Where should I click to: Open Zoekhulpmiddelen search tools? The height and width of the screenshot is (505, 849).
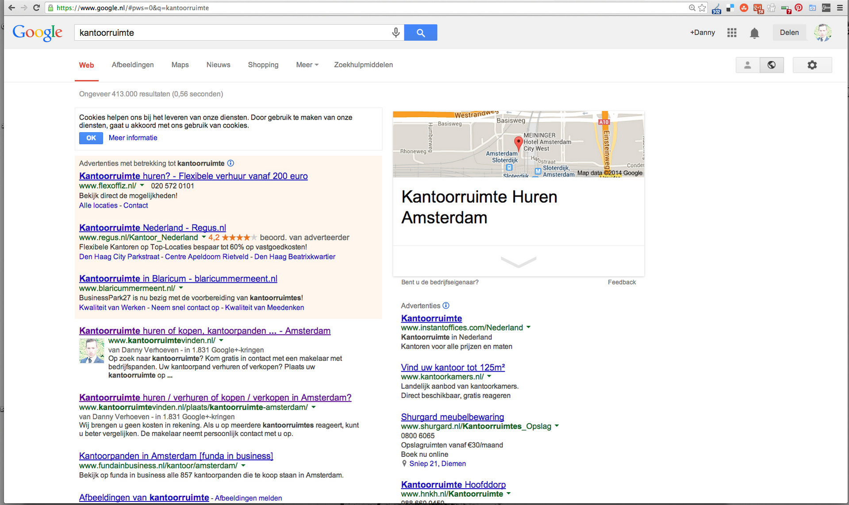363,65
